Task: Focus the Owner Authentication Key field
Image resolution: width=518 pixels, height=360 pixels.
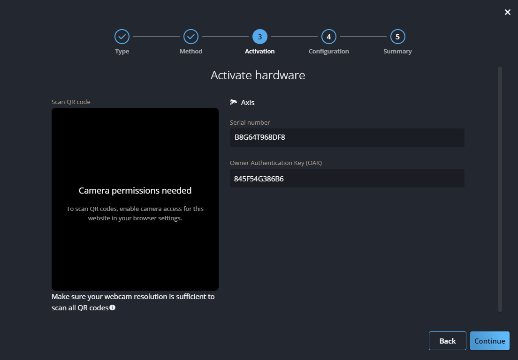Action: pyautogui.click(x=347, y=178)
